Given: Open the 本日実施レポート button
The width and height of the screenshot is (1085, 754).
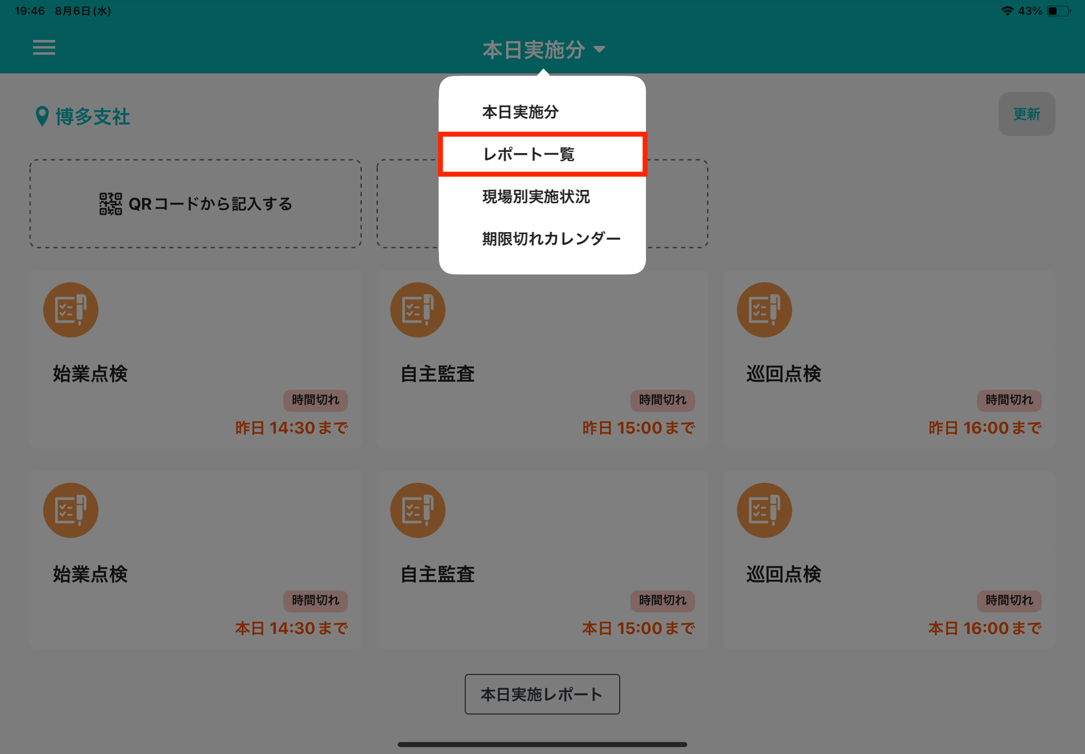Looking at the screenshot, I should click(x=542, y=694).
